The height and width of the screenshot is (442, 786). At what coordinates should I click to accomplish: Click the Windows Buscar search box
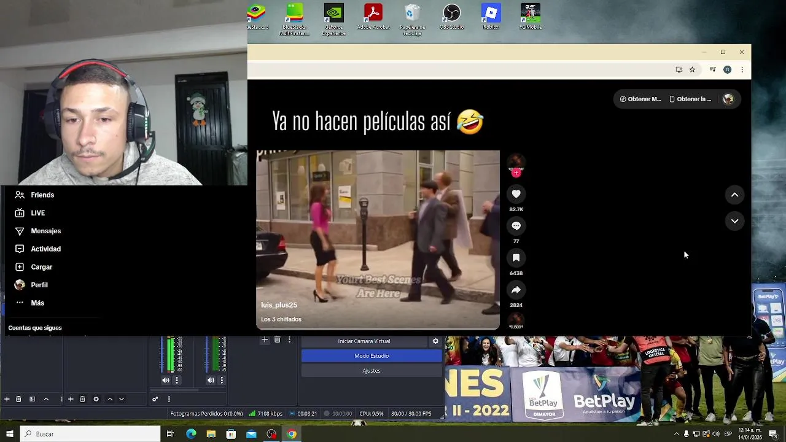pyautogui.click(x=90, y=434)
